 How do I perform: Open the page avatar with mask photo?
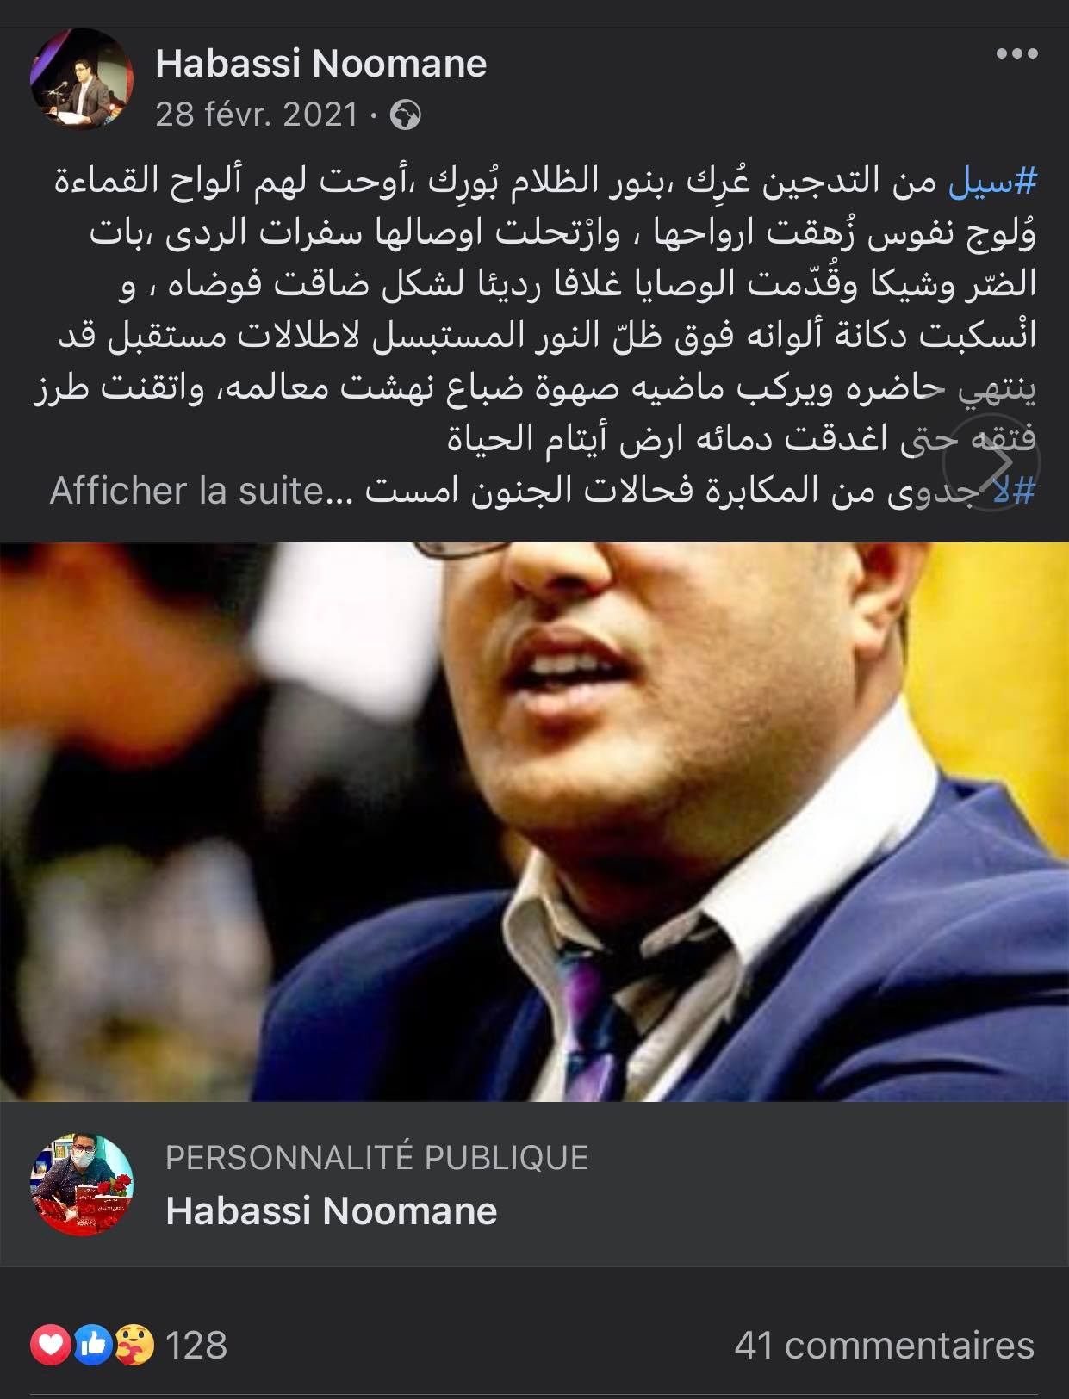[x=82, y=1184]
